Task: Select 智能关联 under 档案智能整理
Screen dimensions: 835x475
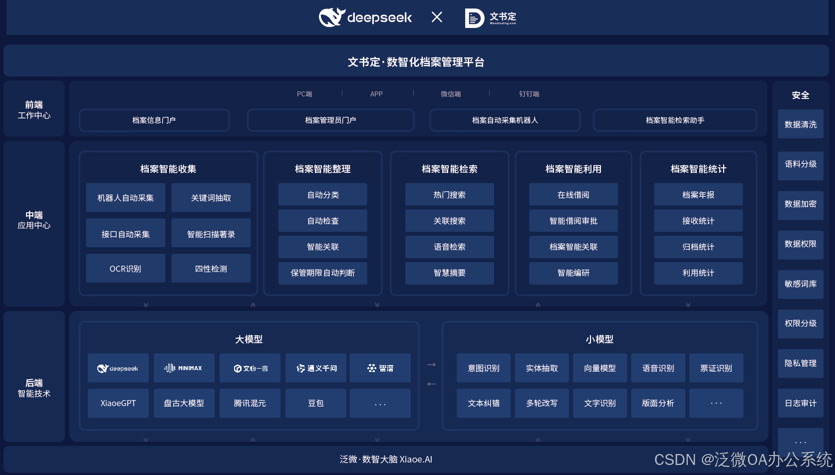Action: point(323,247)
